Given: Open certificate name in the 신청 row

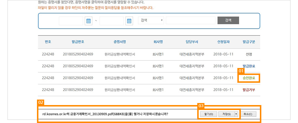Looking at the screenshot, I should coord(120,54).
